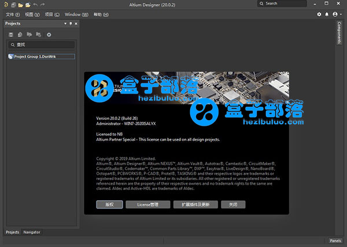Select the Project Group 1.DsnWrk tree item
This screenshot has width=347, height=247.
tap(42, 57)
